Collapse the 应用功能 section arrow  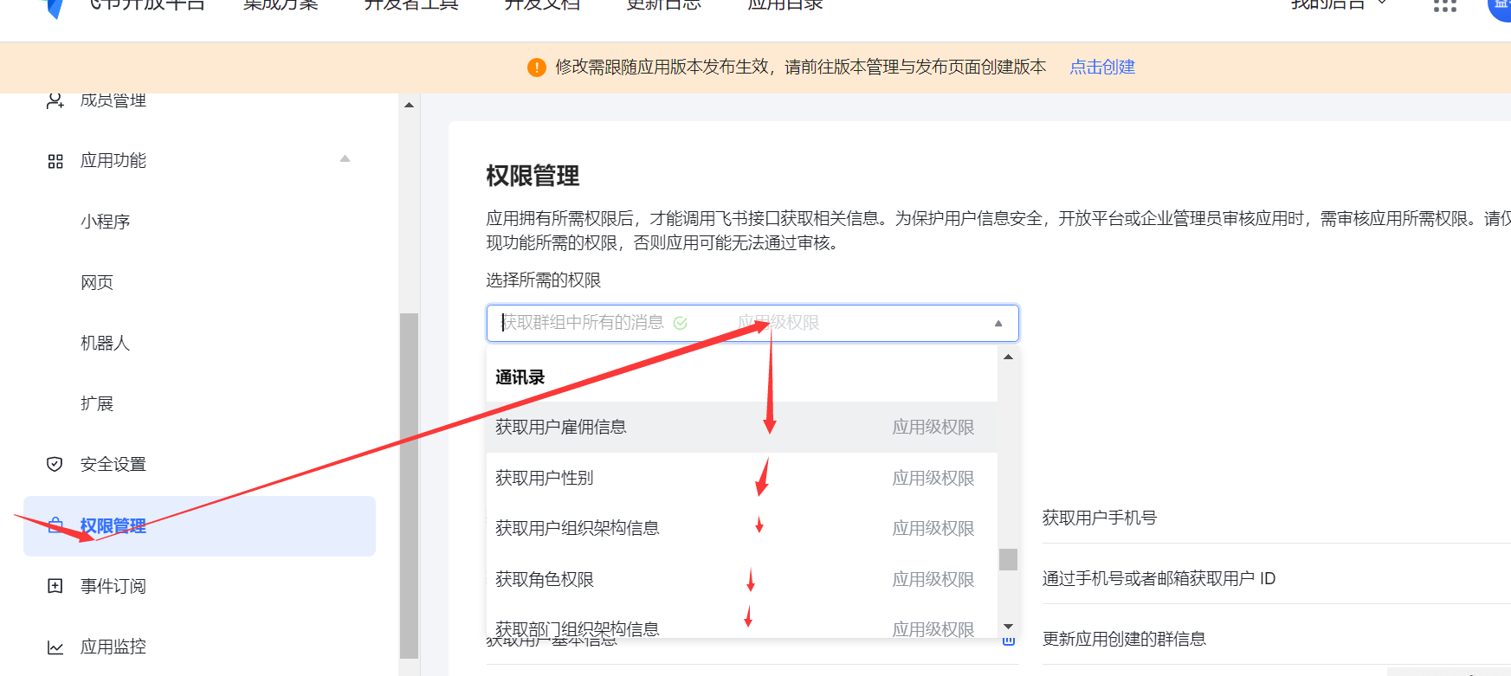[x=345, y=159]
